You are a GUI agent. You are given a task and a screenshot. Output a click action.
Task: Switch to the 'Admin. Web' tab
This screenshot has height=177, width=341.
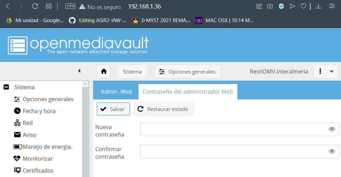(x=116, y=92)
